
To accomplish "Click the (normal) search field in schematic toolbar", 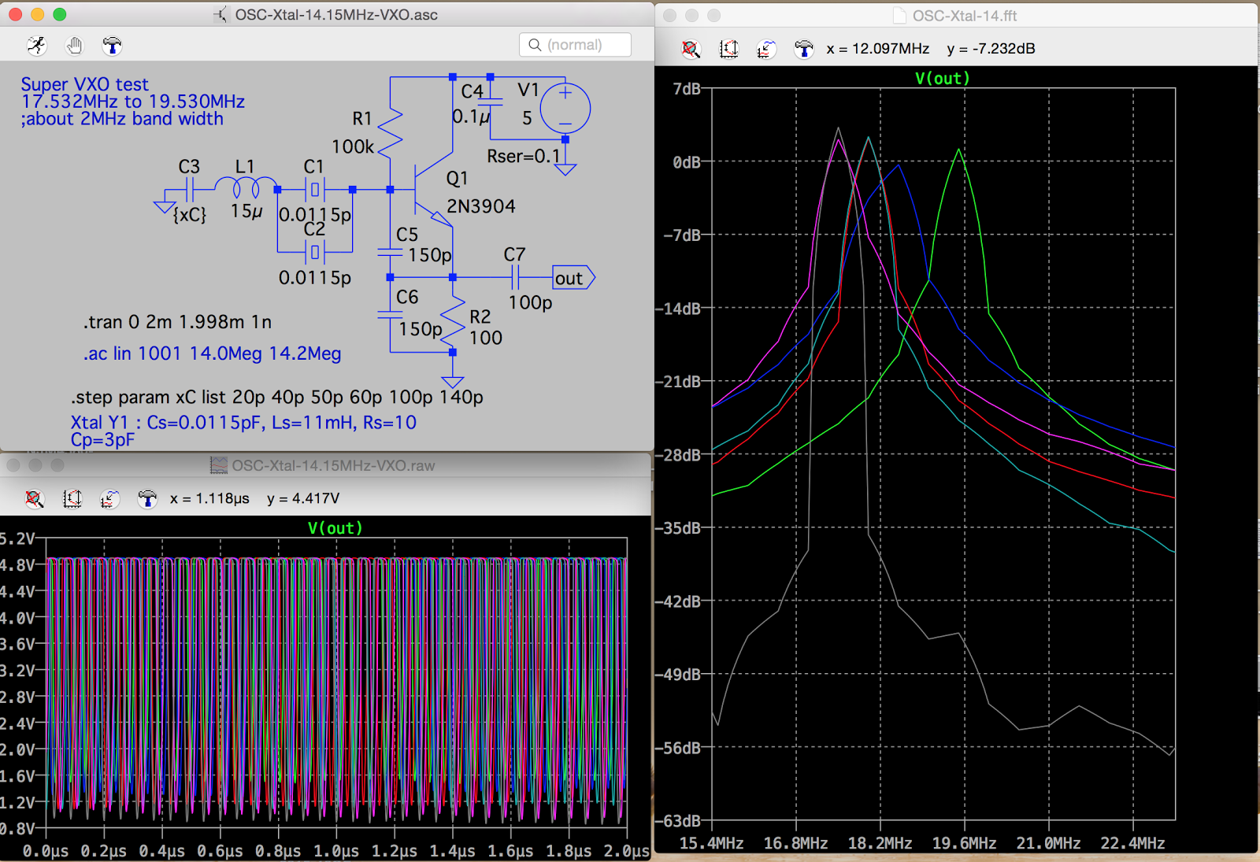I will (575, 44).
